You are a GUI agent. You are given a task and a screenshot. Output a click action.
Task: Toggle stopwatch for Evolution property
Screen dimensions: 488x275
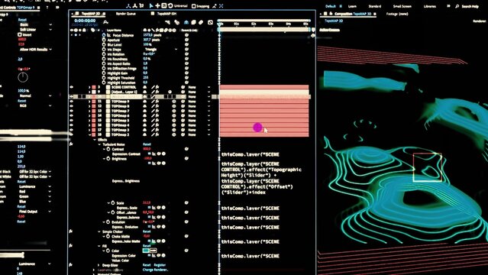pyautogui.click(x=108, y=222)
